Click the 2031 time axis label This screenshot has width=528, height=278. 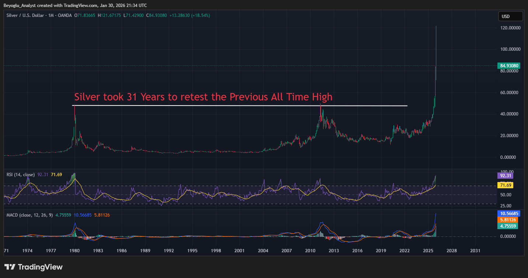[475, 250]
